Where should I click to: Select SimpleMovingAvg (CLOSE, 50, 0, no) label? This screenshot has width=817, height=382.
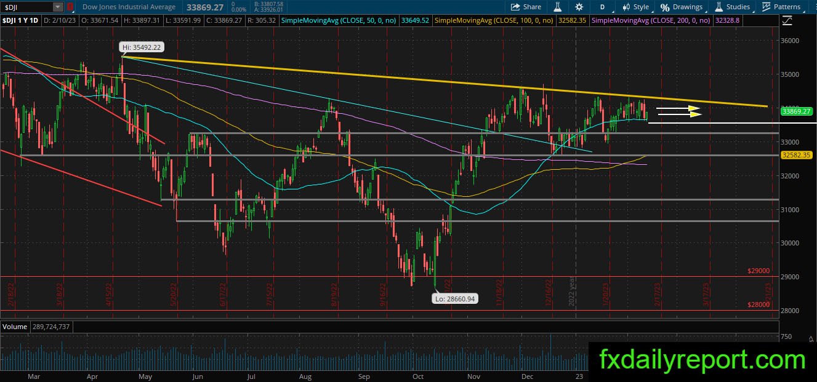pos(339,20)
